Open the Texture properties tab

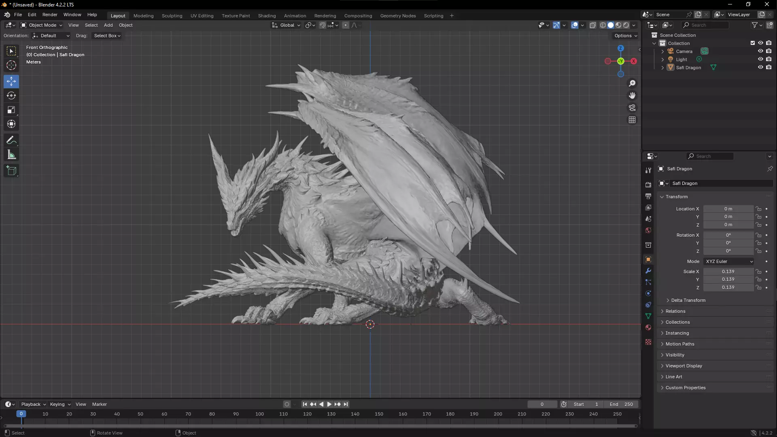[648, 342]
